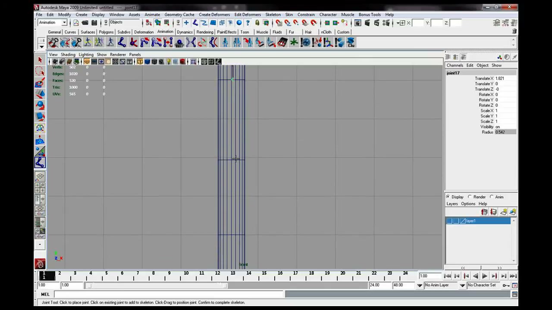This screenshot has height=310, width=552.
Task: Select the Scale tool
Action: [40, 116]
